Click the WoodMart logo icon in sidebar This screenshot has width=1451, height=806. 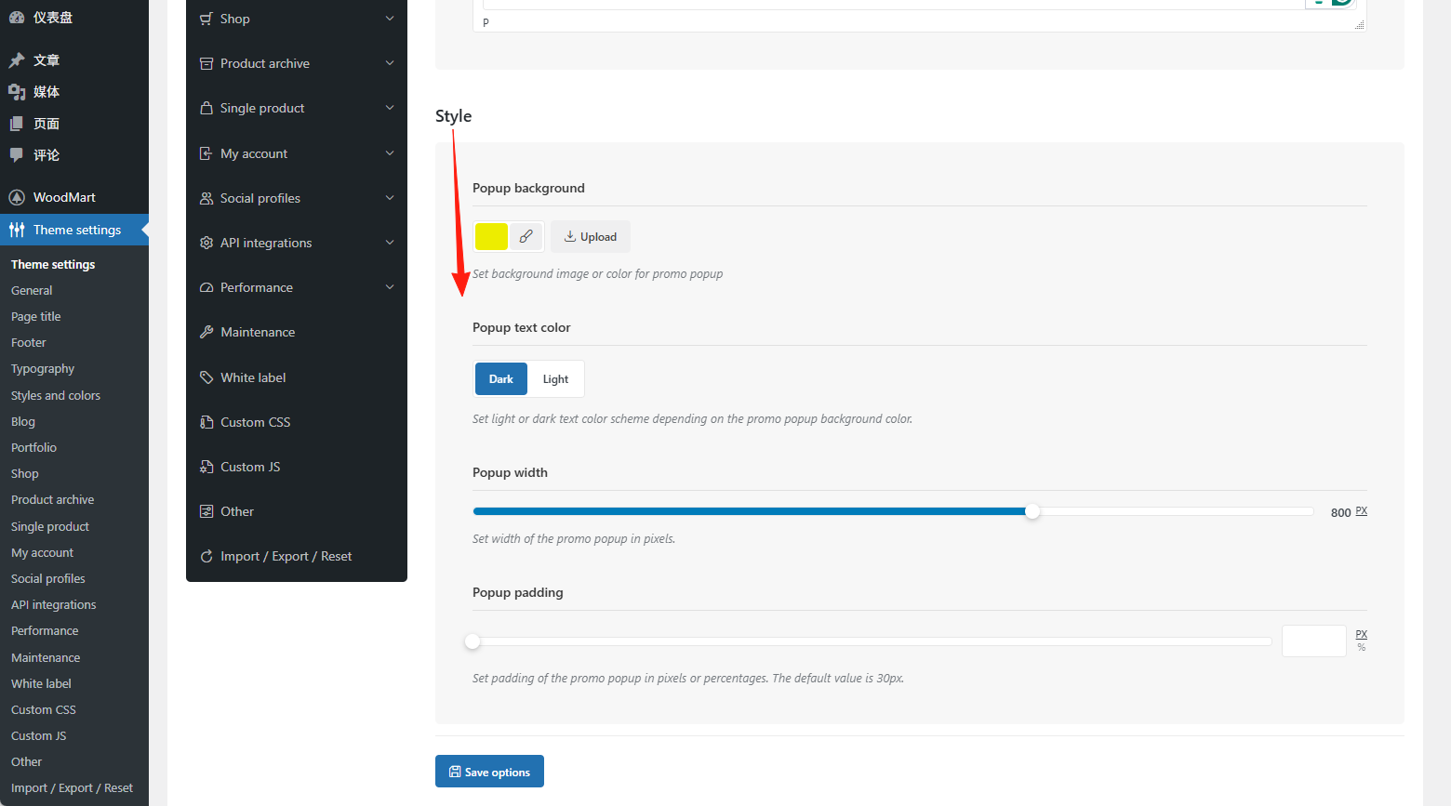(x=17, y=197)
